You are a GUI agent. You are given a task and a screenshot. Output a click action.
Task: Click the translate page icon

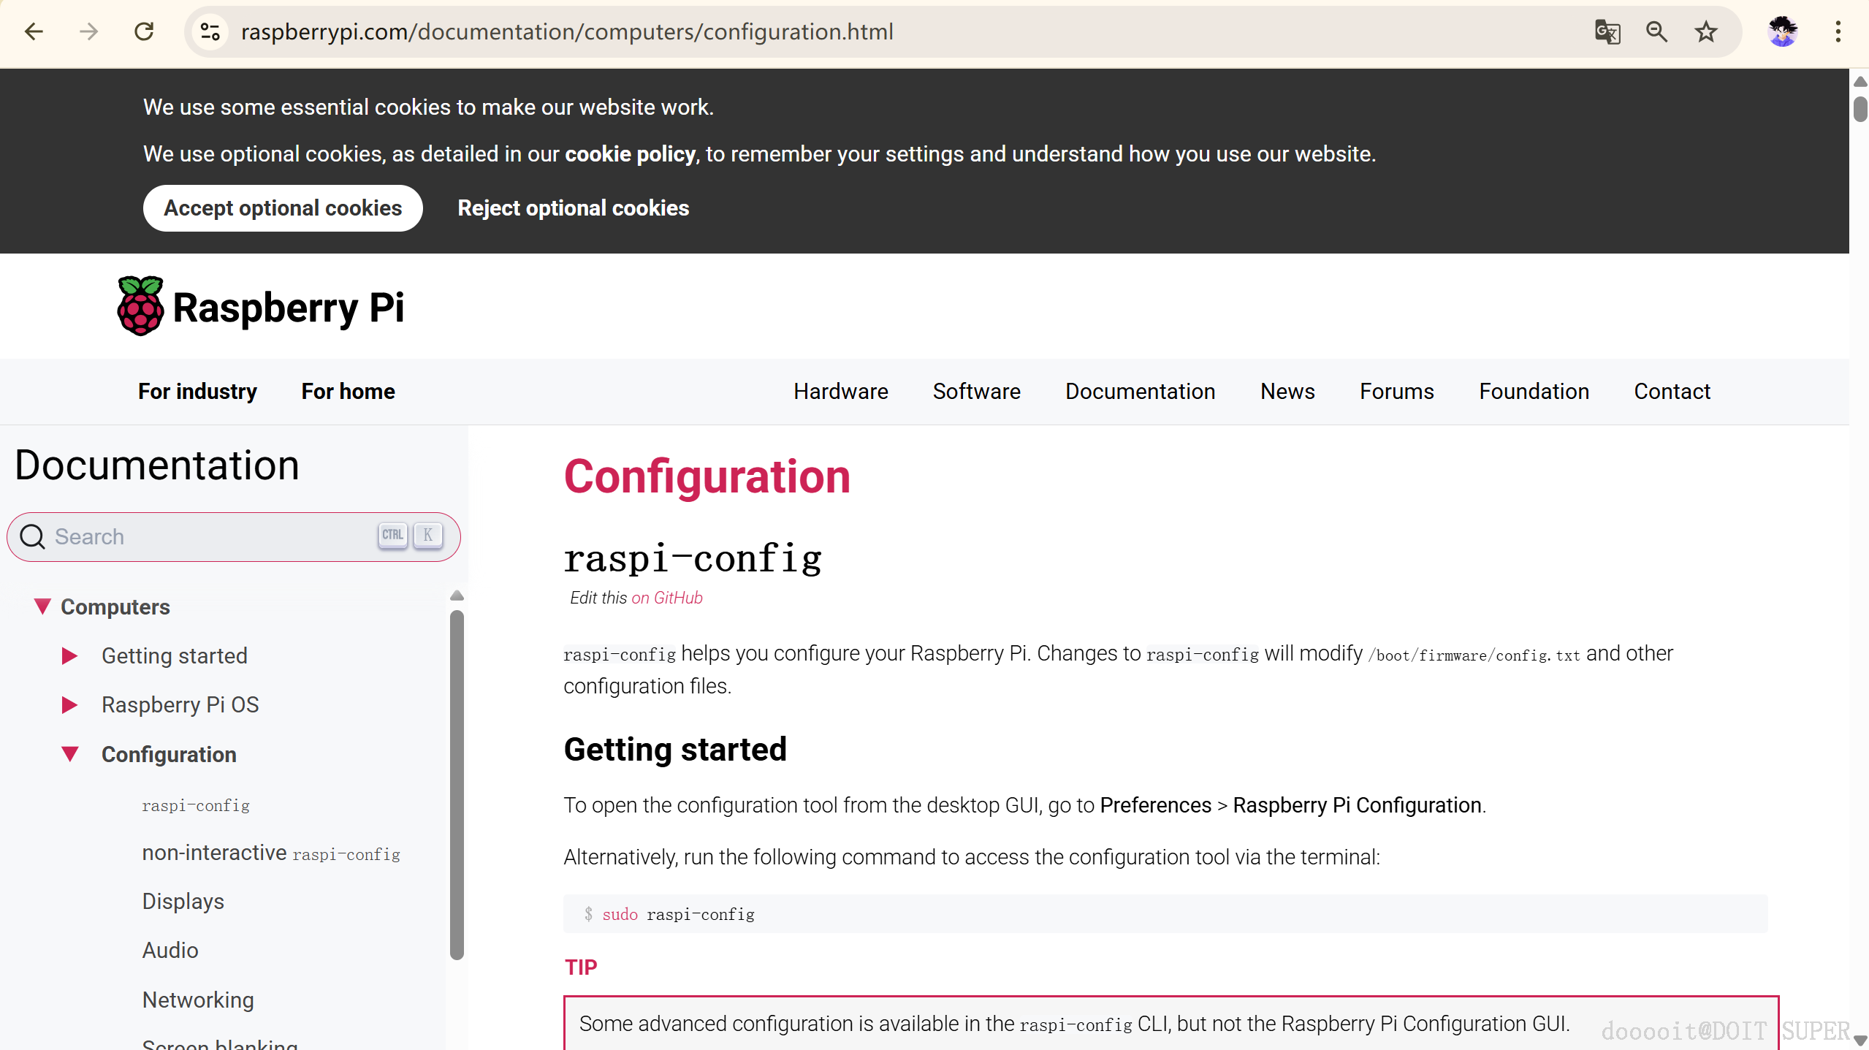tap(1607, 31)
